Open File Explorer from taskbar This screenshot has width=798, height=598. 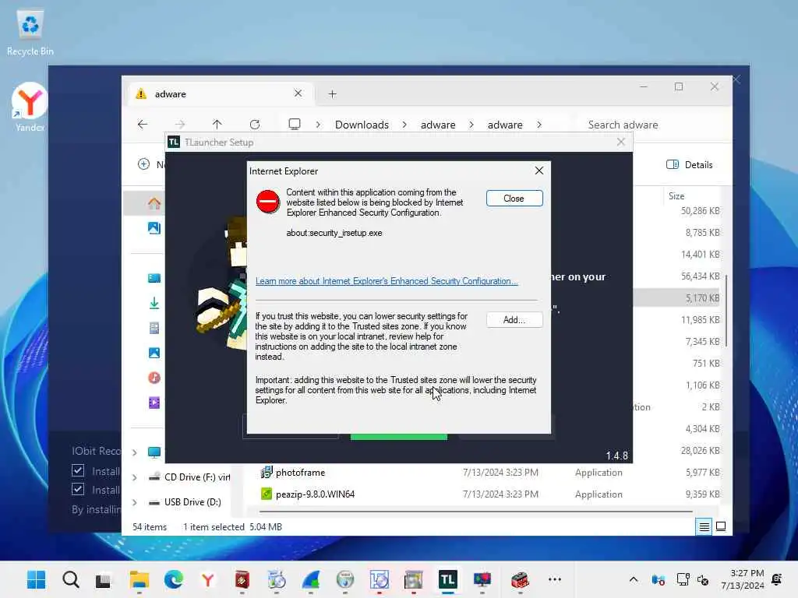click(139, 579)
